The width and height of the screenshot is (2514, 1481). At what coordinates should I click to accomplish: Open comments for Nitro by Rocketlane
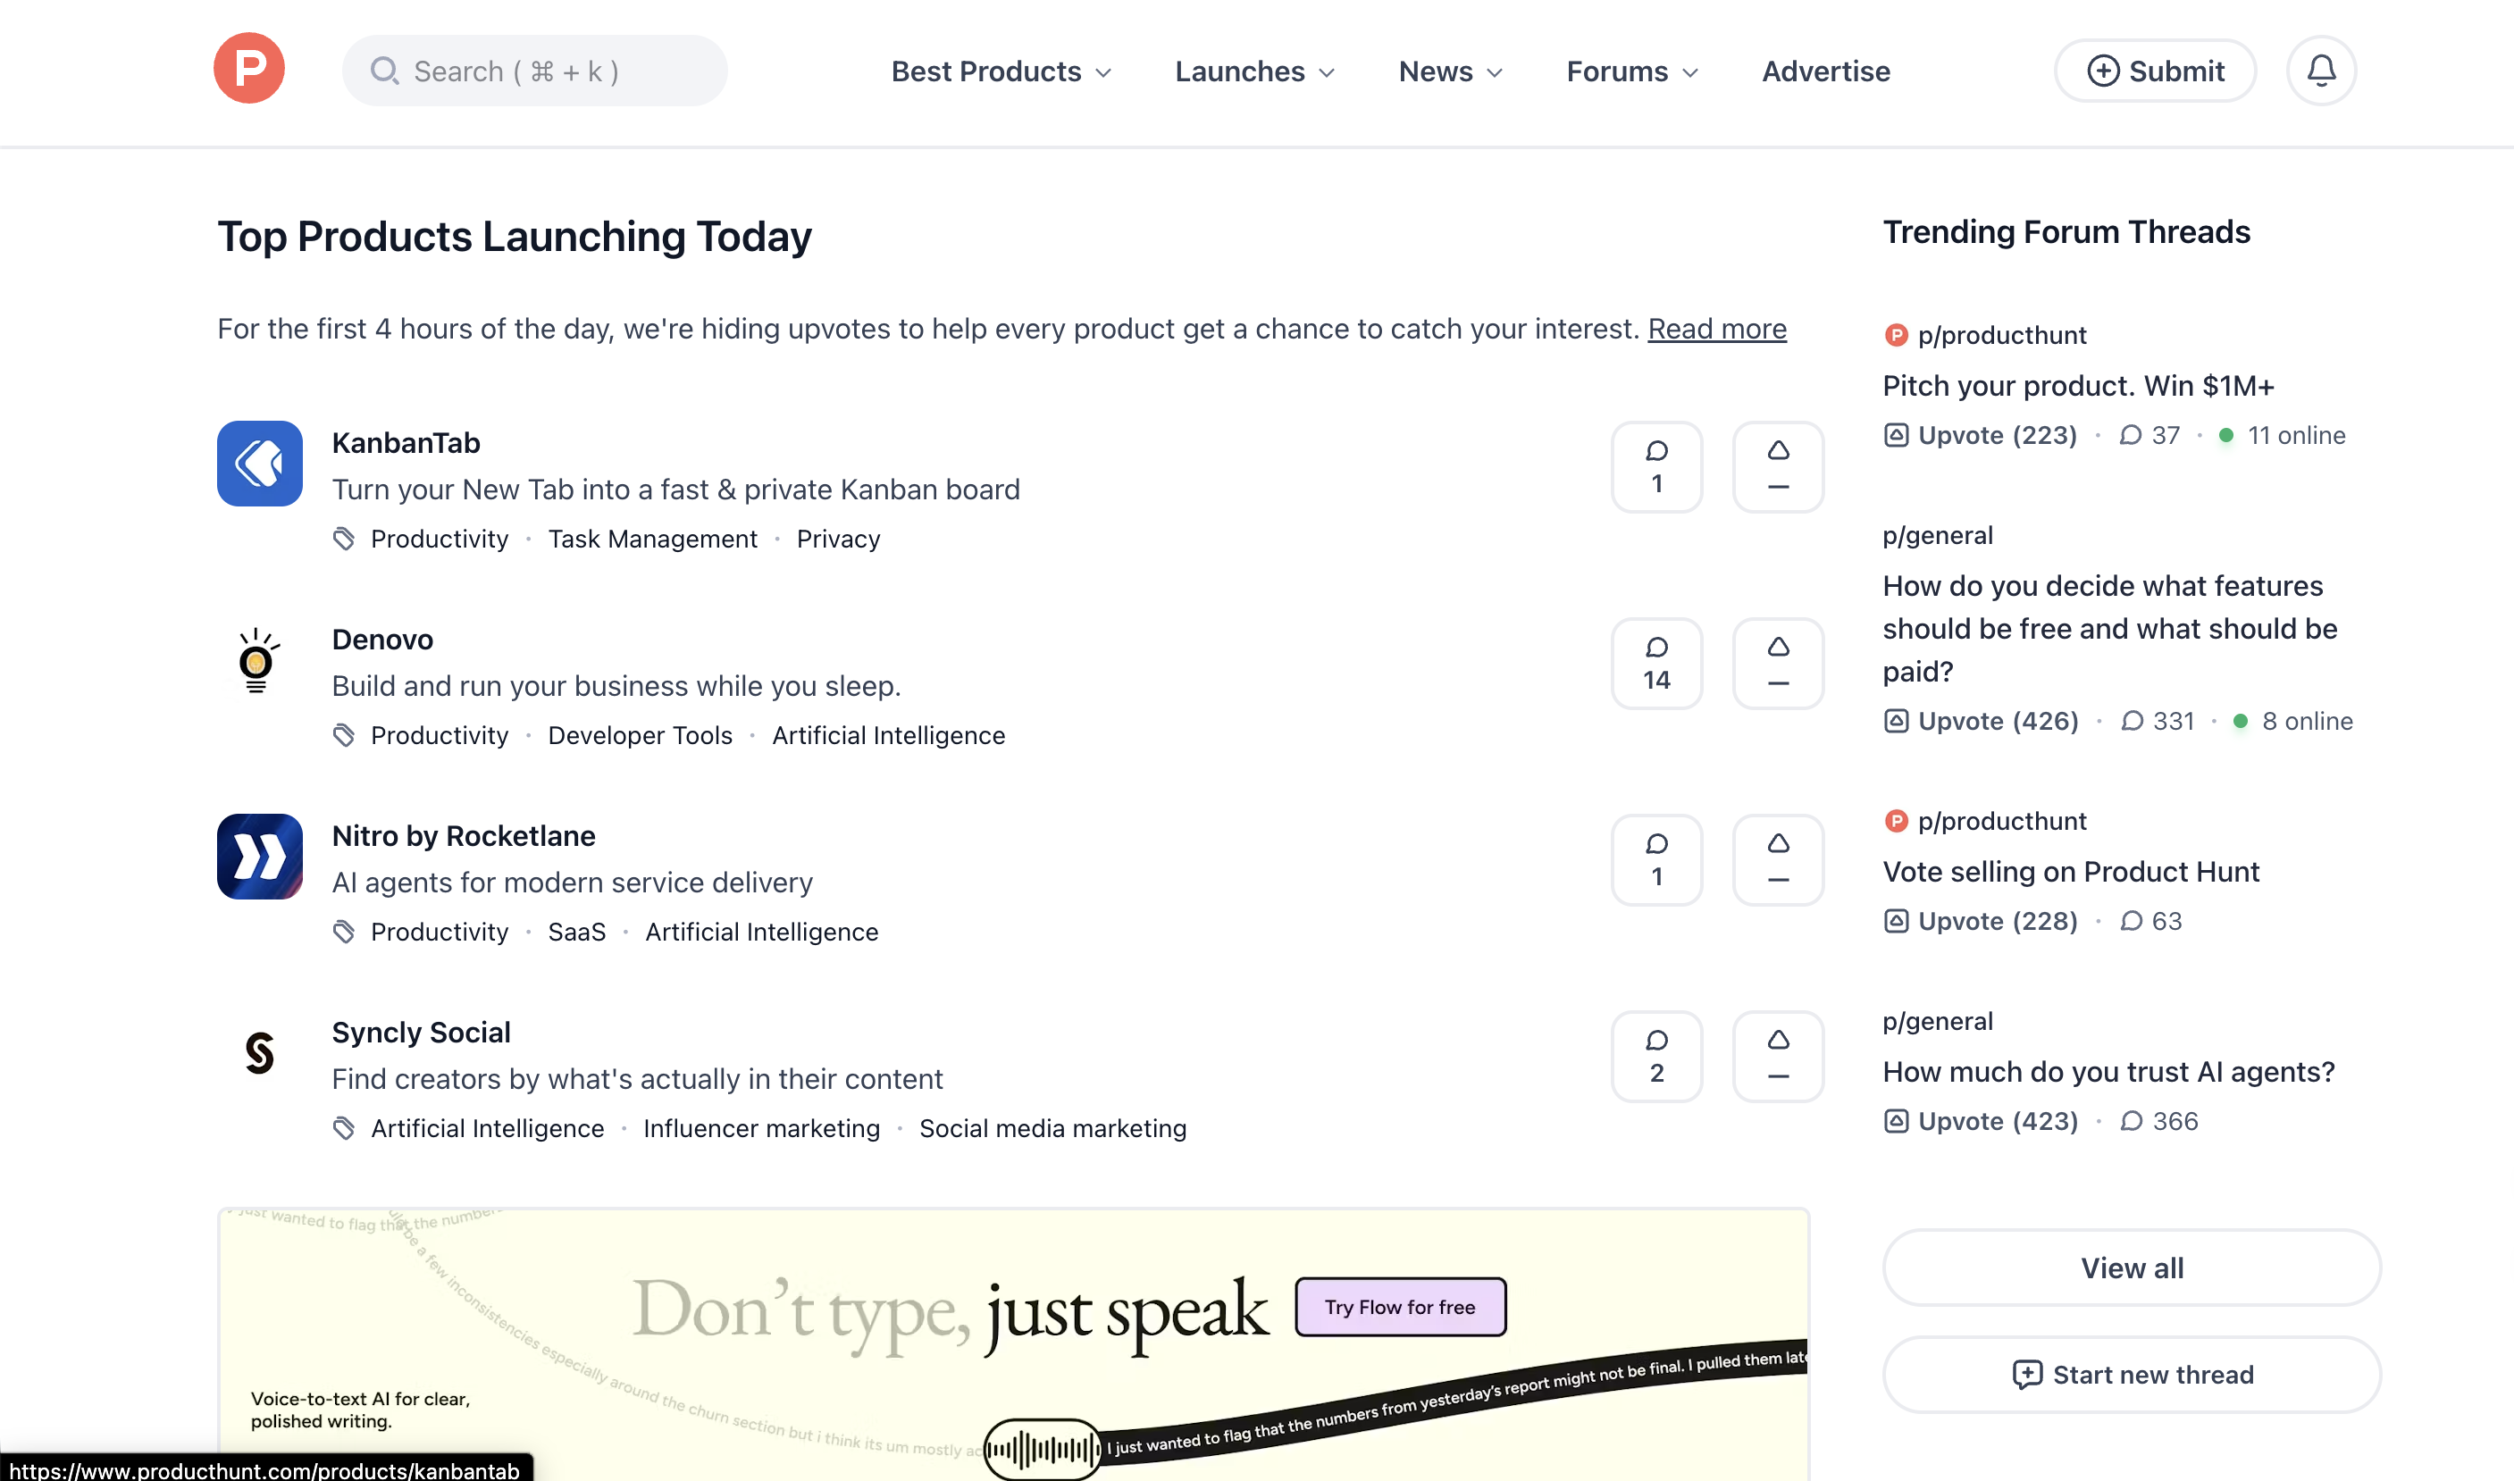1656,860
